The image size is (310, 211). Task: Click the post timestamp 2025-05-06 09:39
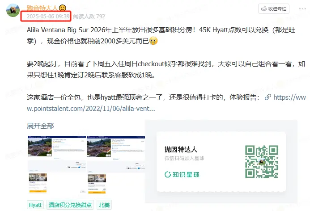(48, 17)
